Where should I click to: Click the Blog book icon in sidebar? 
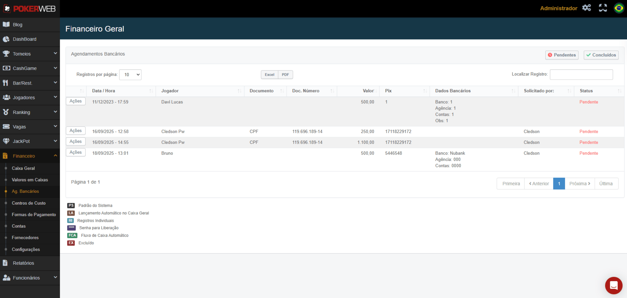tap(6, 24)
